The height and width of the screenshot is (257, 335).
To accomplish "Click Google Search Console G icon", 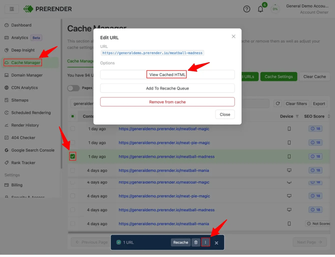I will [7, 150].
